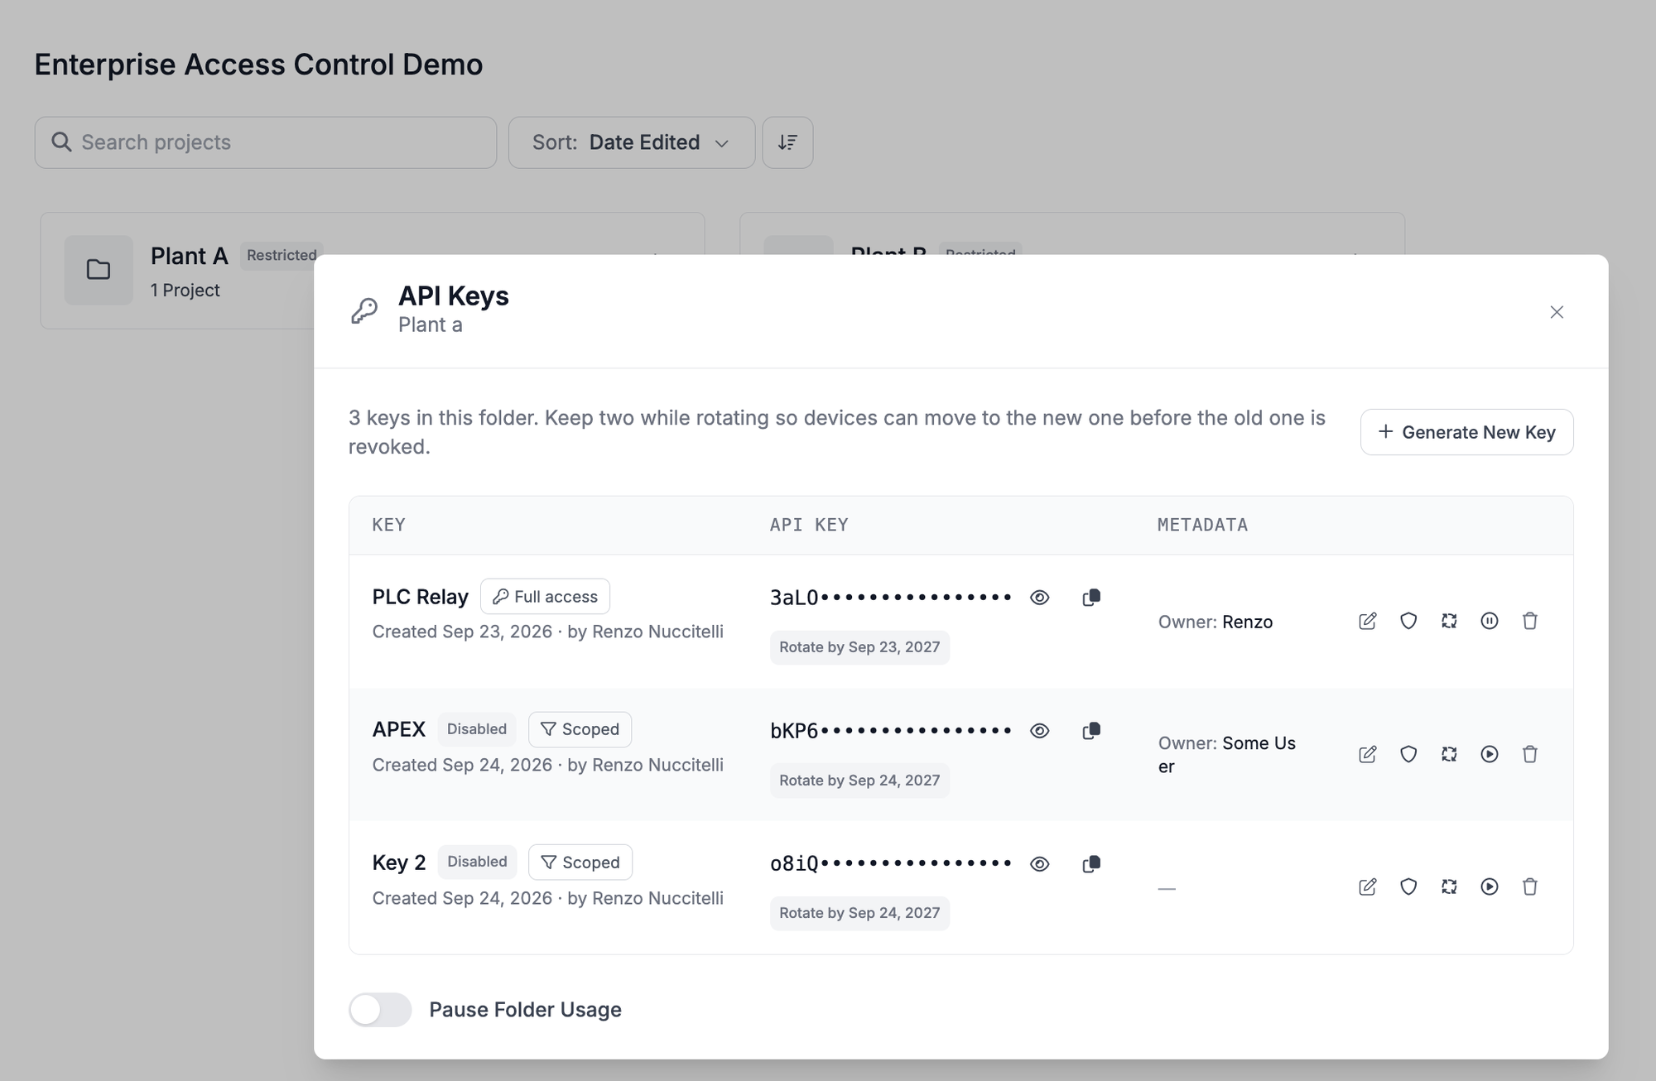Copy the 3aL0 API key
Image resolution: width=1656 pixels, height=1081 pixels.
point(1091,598)
